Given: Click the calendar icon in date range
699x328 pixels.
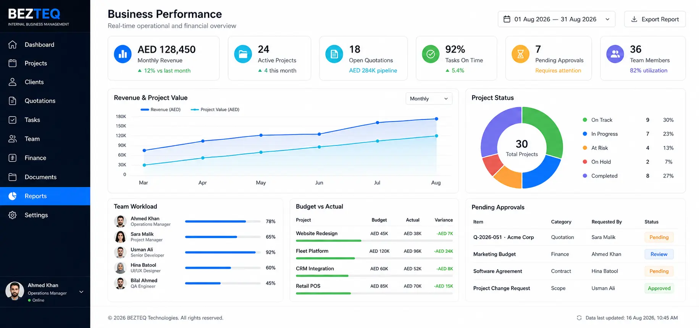Looking at the screenshot, I should point(507,19).
